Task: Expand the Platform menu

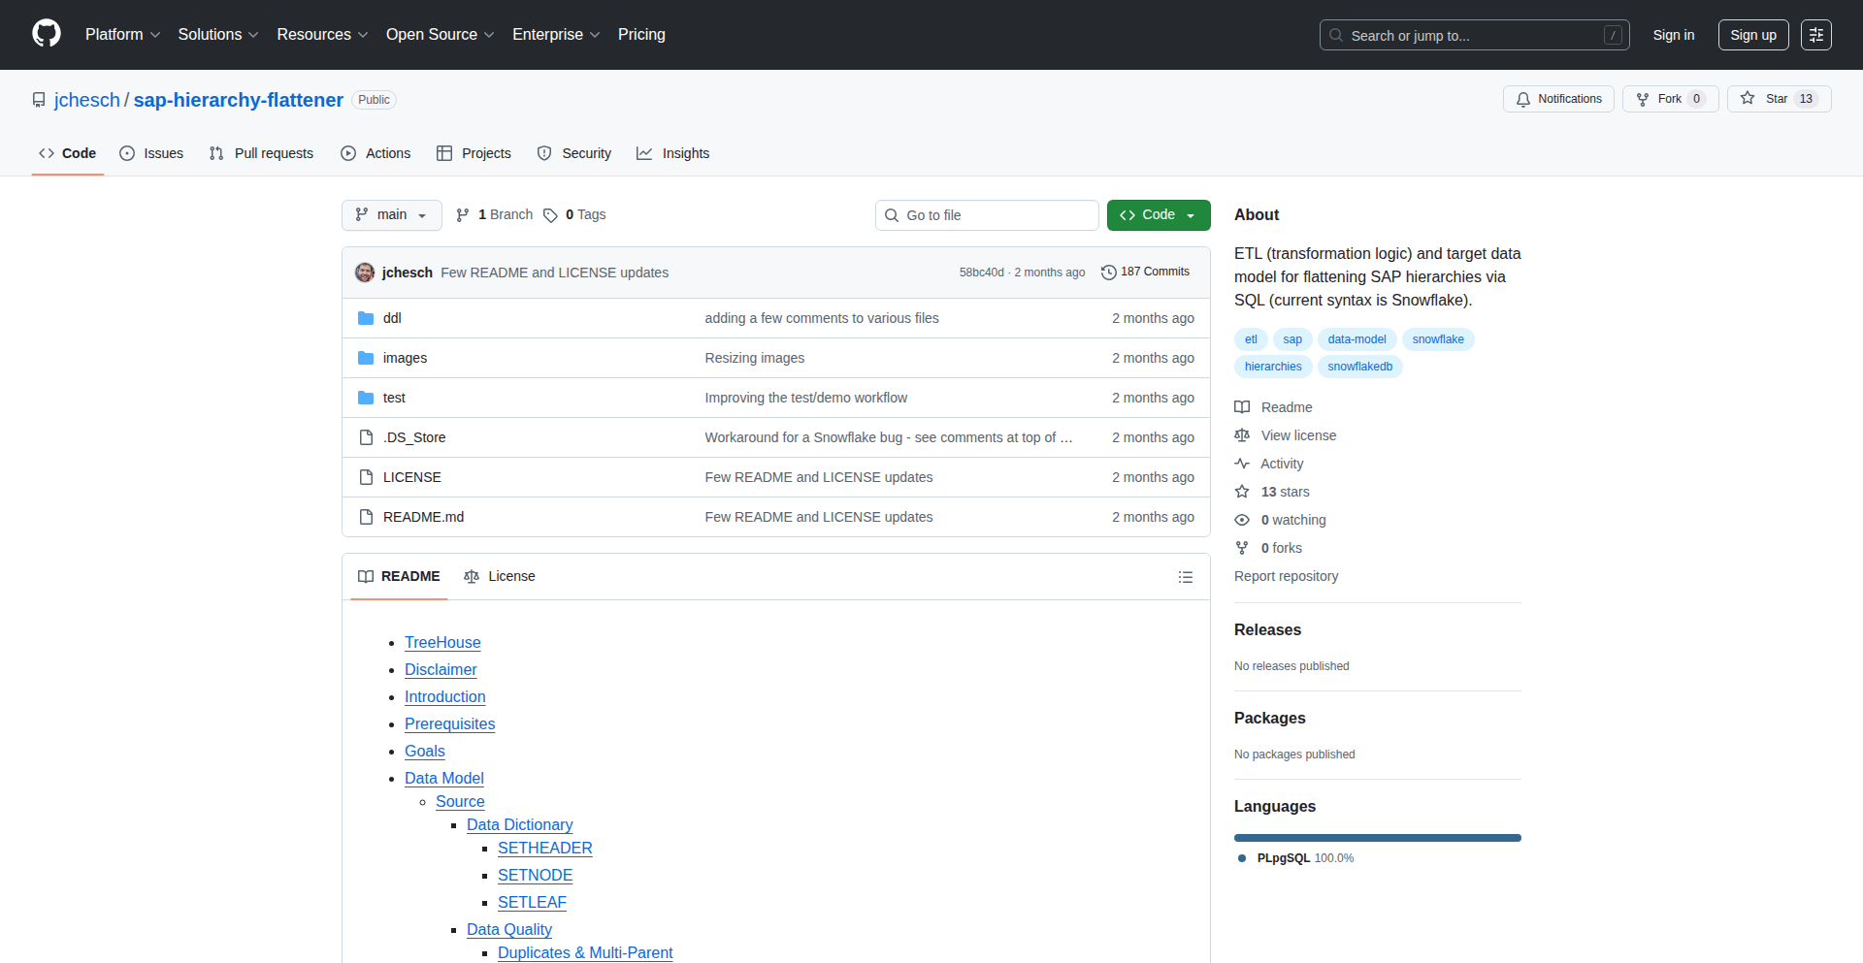Action: (x=122, y=35)
